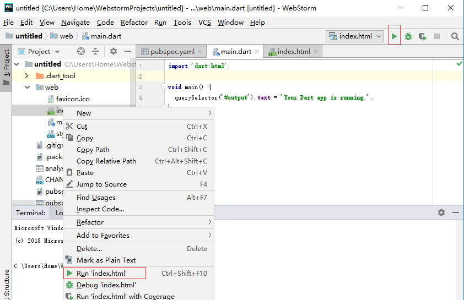This screenshot has height=300, width=464.
Task: Hide the Project panel minus icon
Action: pos(127,51)
